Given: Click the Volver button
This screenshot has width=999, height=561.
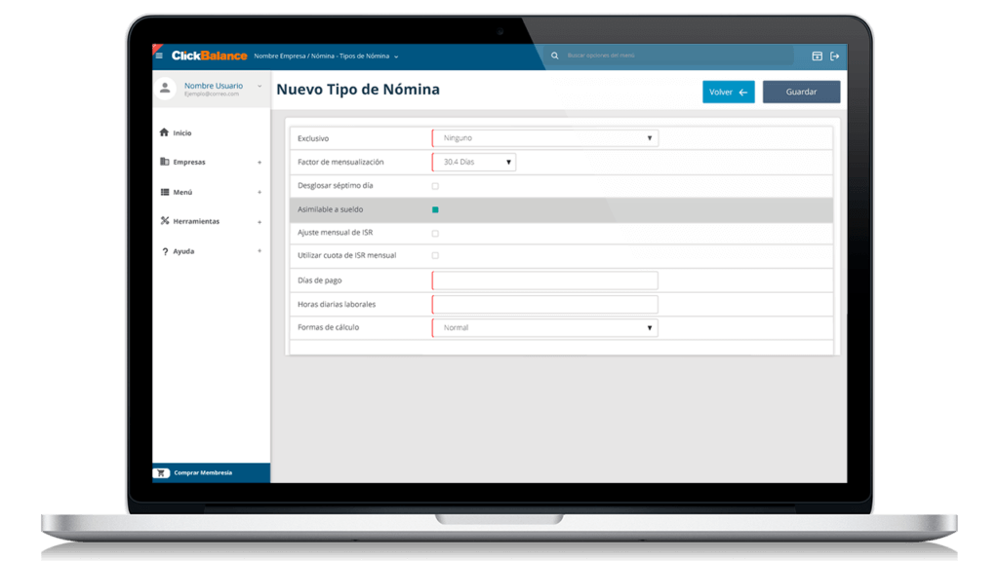Looking at the screenshot, I should click(728, 93).
